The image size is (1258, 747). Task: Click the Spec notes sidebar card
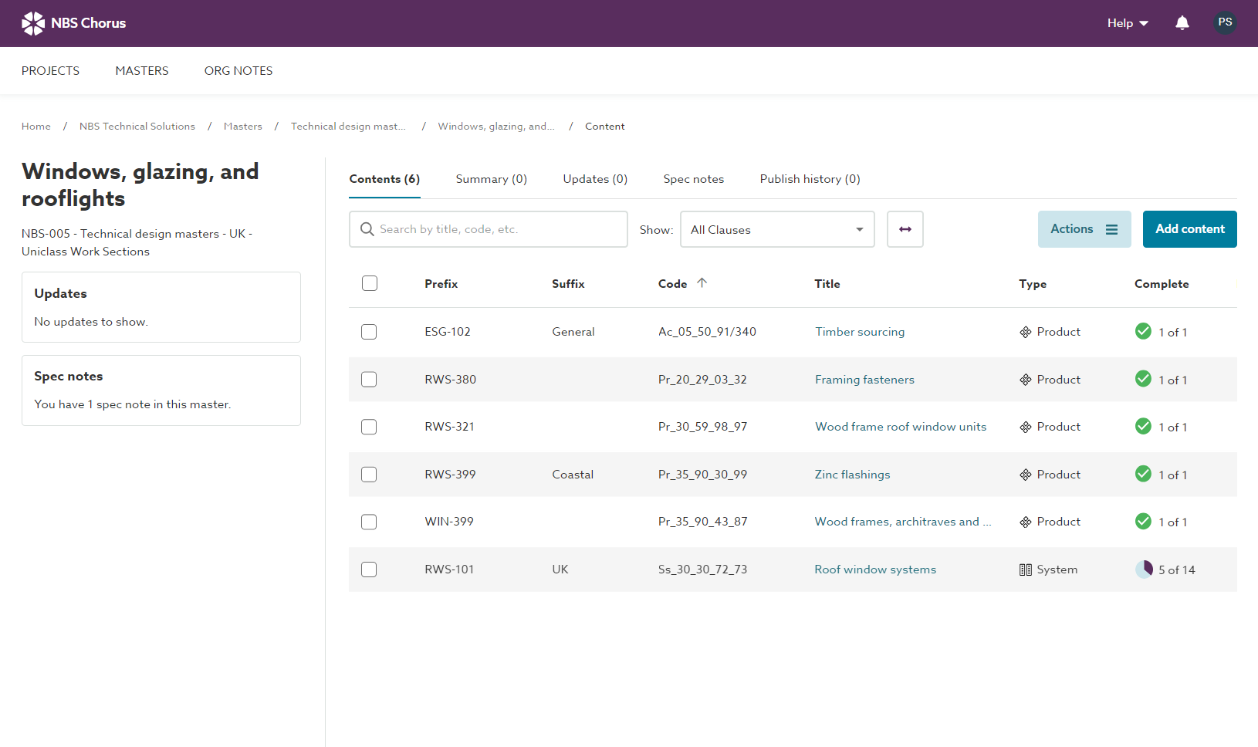pos(161,390)
